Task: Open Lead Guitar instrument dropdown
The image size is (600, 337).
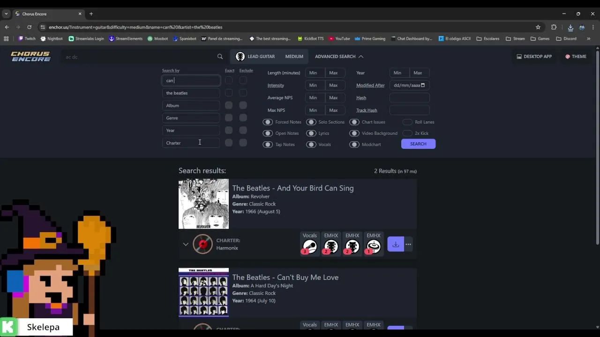Action: [x=255, y=57]
